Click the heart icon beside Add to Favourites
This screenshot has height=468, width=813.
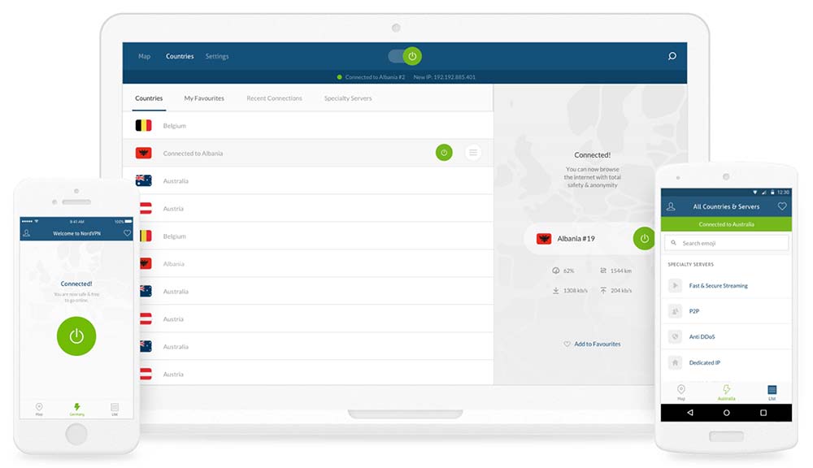[567, 344]
